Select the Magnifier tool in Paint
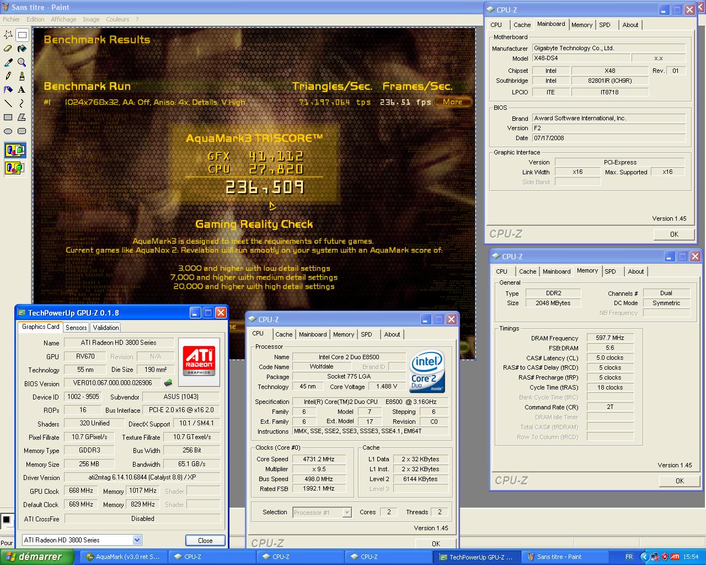The height and width of the screenshot is (565, 706). [x=22, y=62]
